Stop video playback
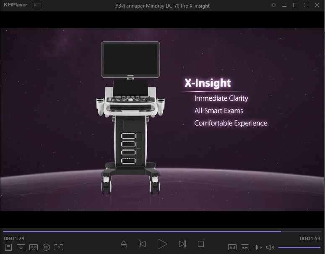The width and height of the screenshot is (325, 254). pos(200,244)
